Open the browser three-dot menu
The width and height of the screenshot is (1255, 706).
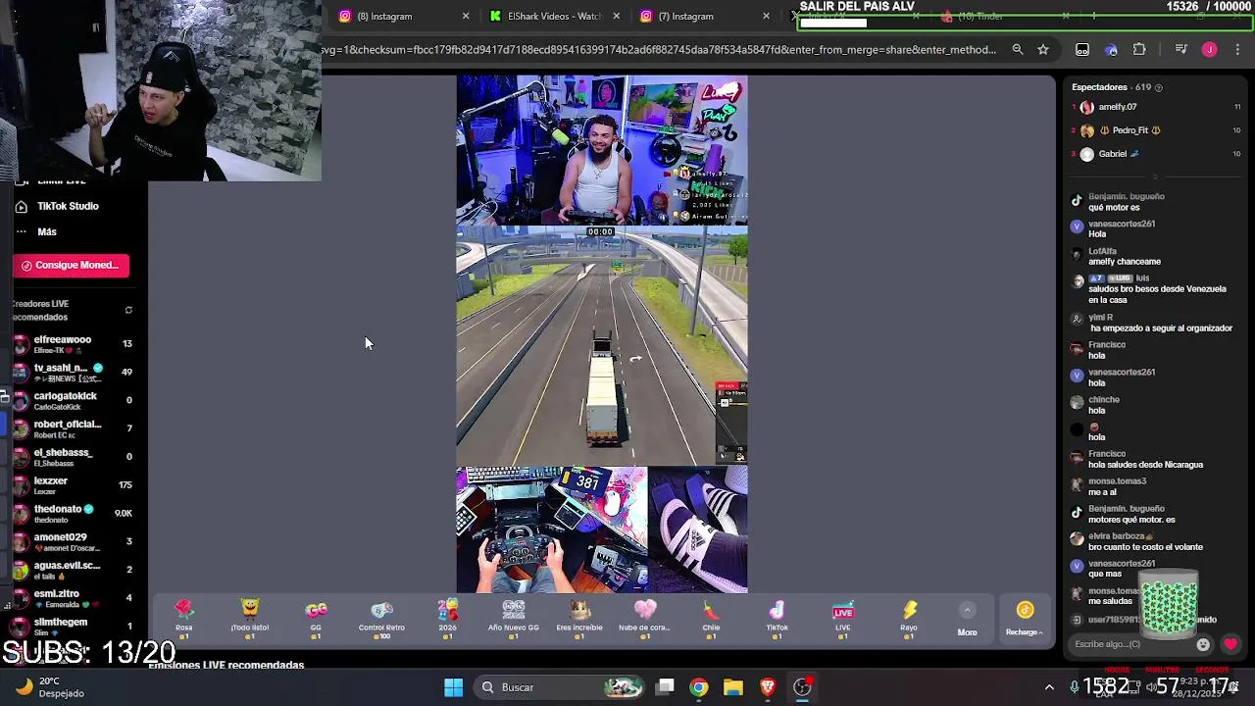tap(1237, 49)
